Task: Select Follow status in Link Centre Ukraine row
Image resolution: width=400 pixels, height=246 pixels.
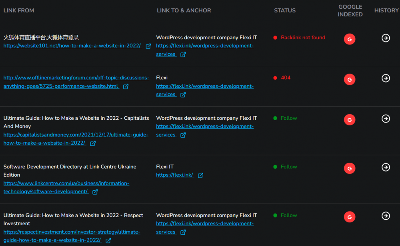Action: [x=289, y=167]
